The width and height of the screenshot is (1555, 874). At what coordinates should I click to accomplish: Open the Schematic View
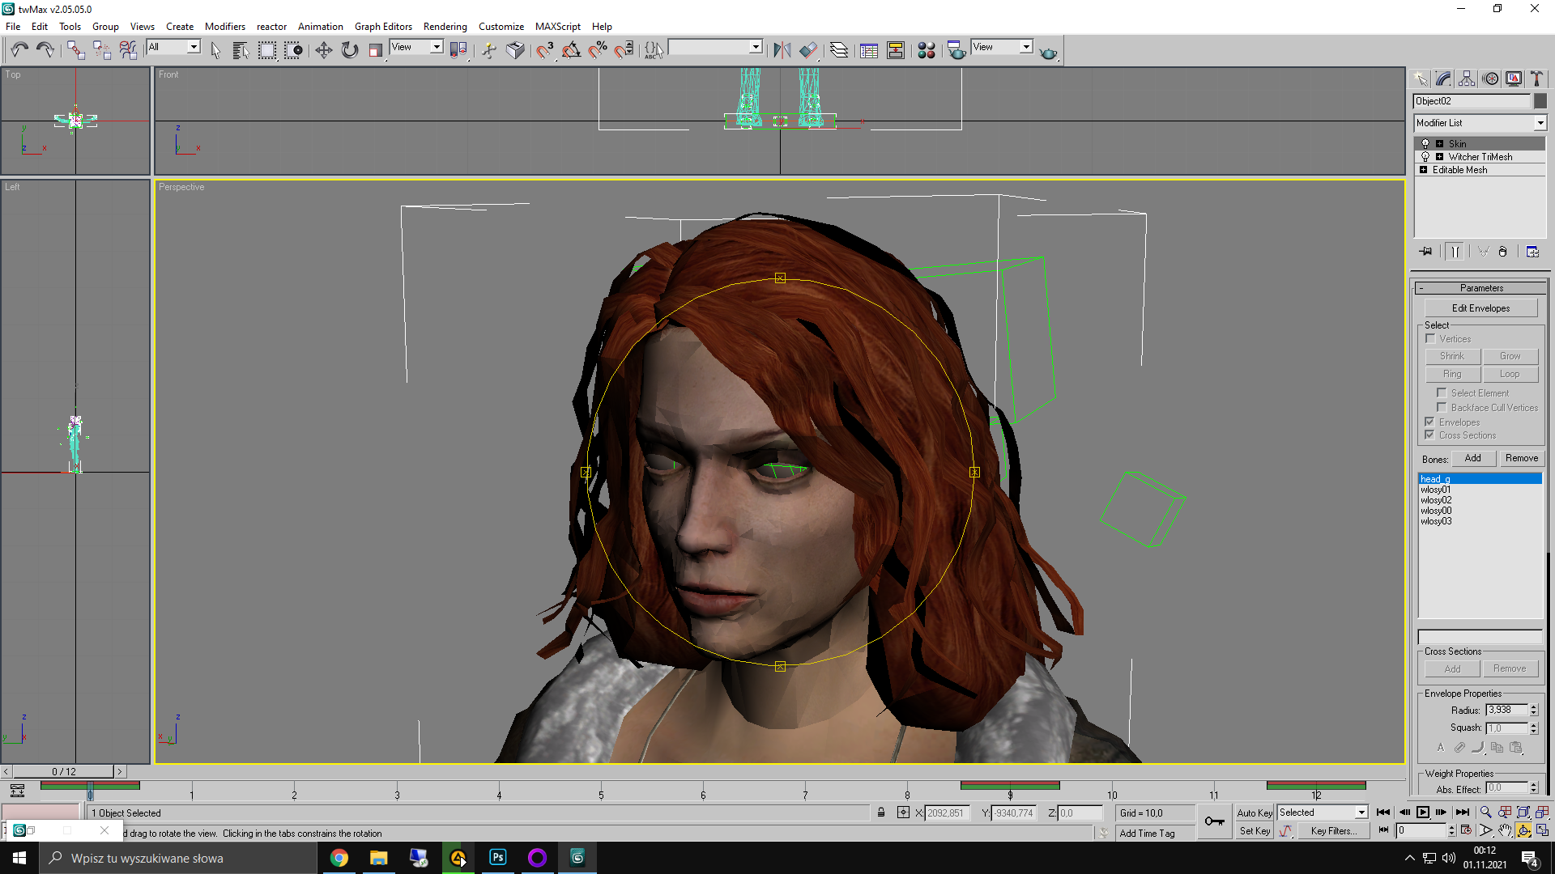coord(896,50)
